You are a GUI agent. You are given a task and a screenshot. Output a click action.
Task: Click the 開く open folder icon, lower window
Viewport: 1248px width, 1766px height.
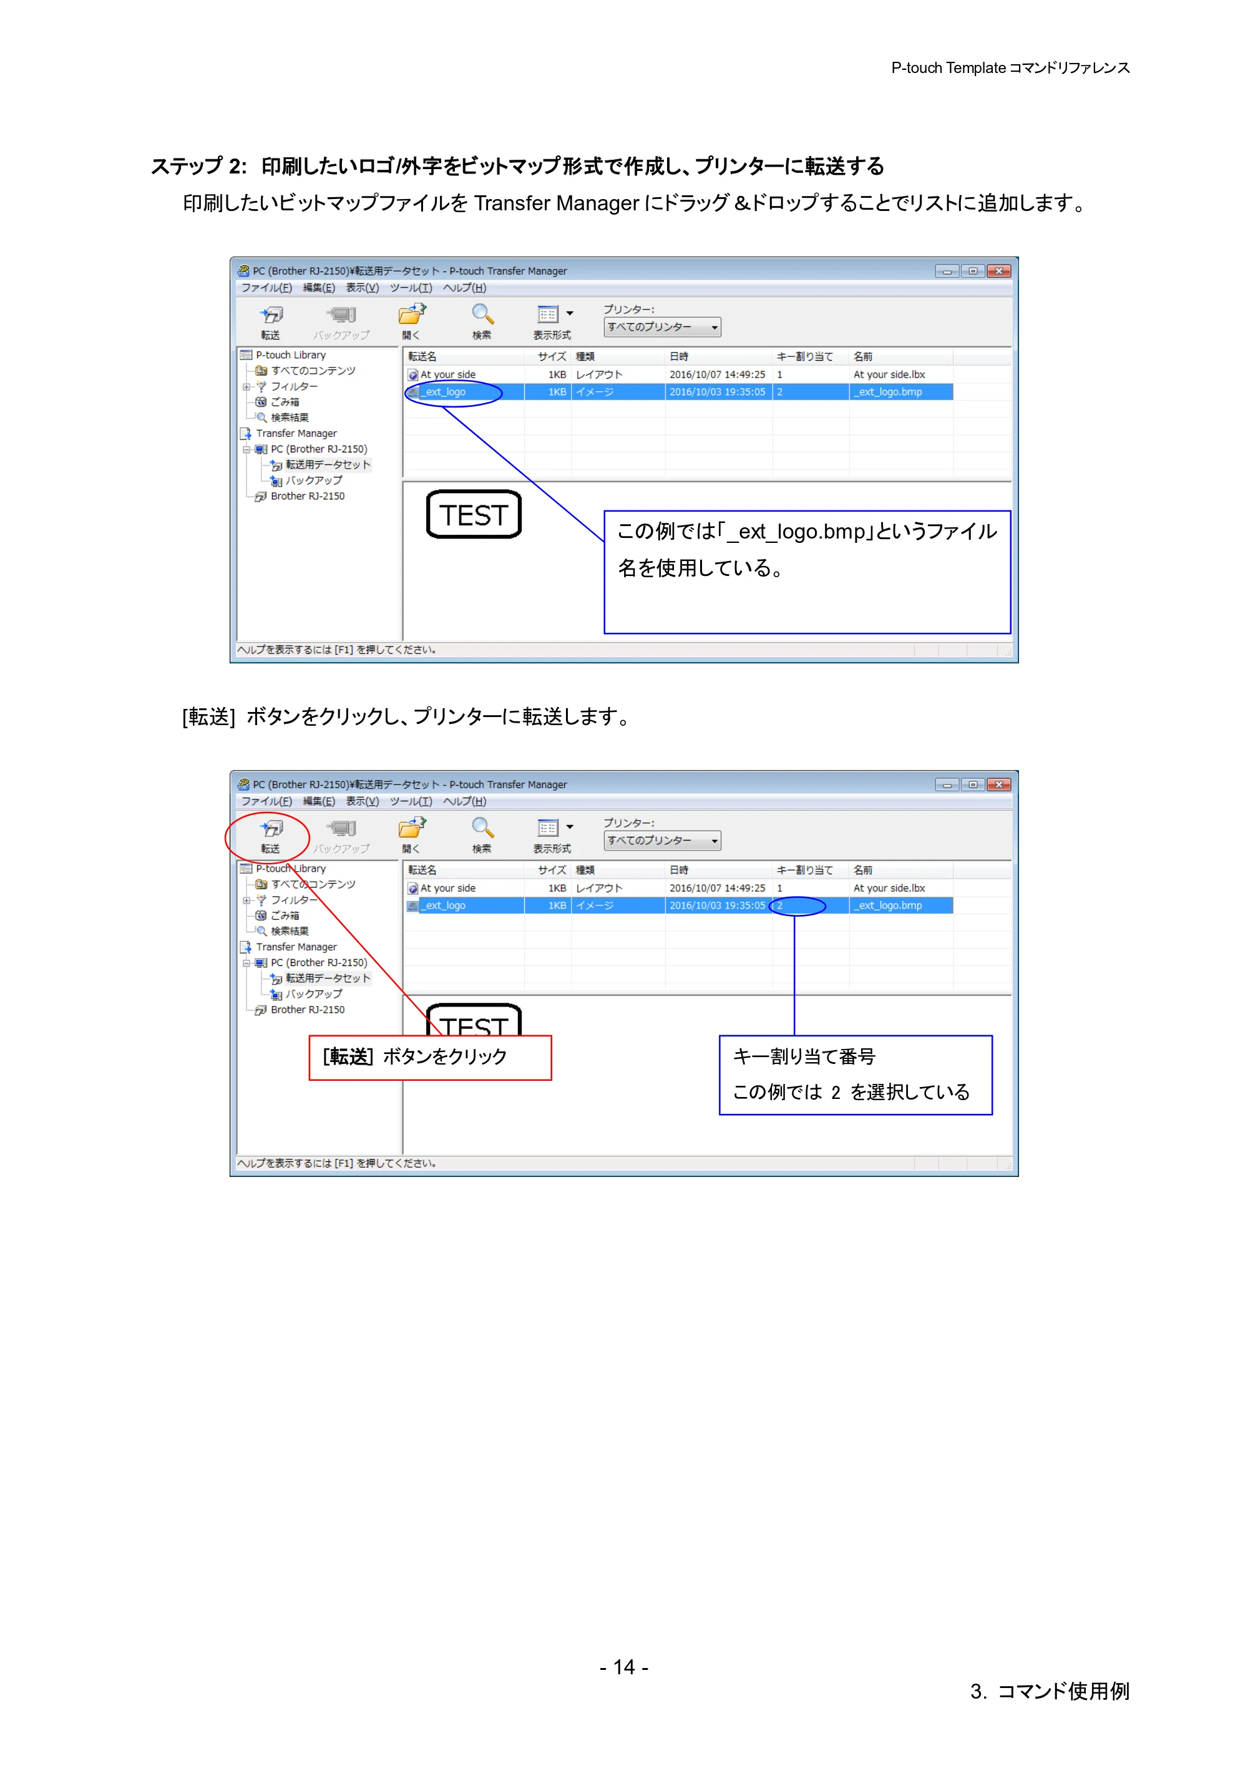[411, 828]
